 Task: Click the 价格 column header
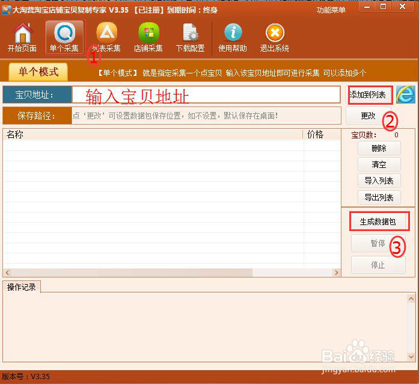(x=322, y=134)
